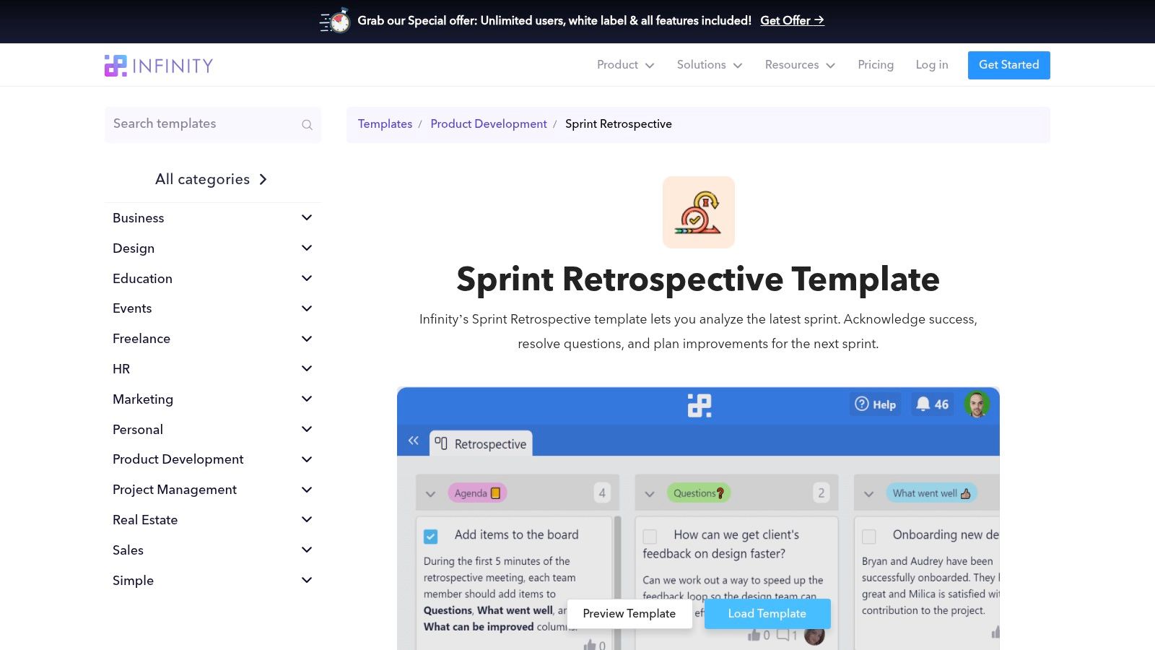Collapse the What went well column chevron
1155x650 pixels.
(x=869, y=494)
